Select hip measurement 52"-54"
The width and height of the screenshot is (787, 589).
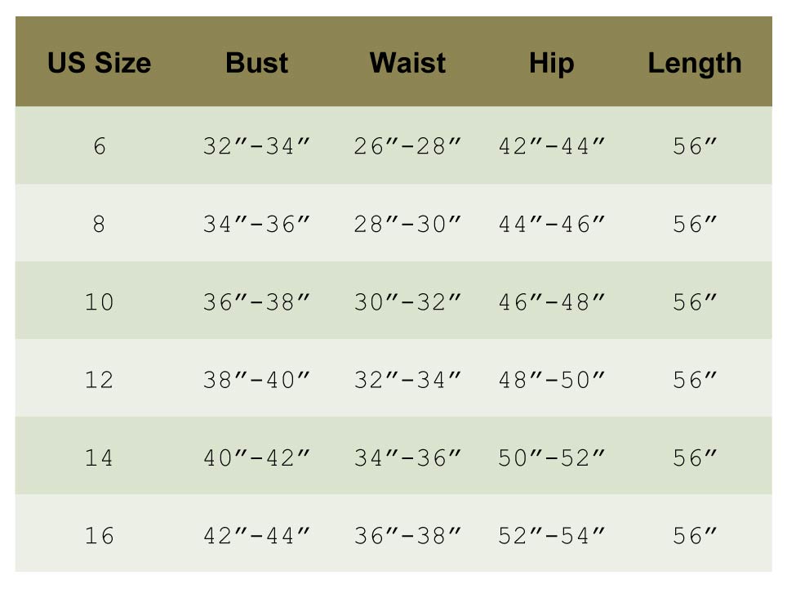pyautogui.click(x=552, y=536)
